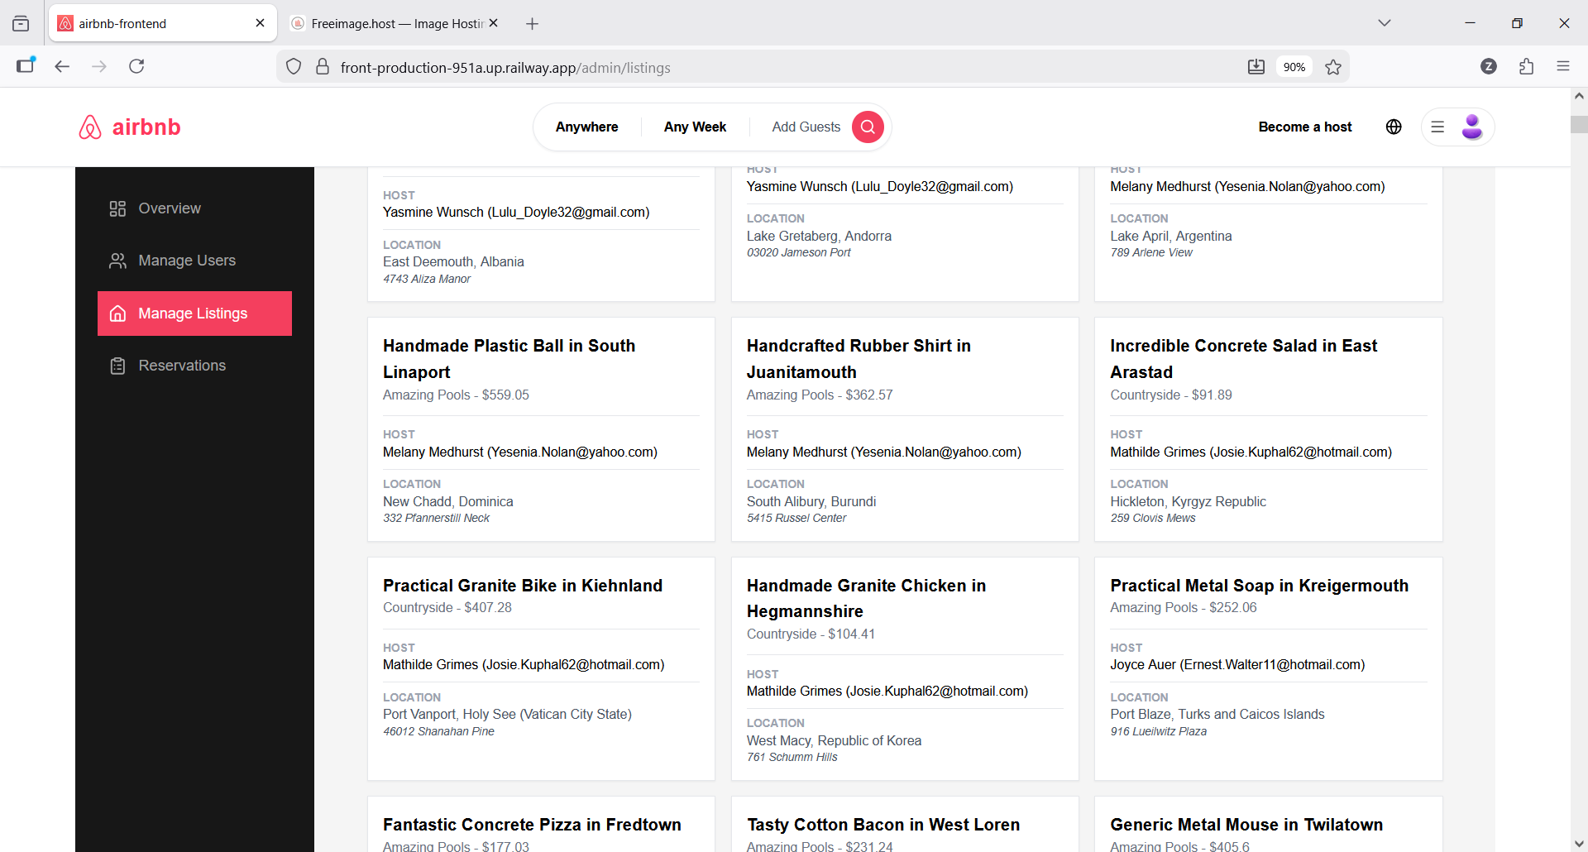Select Manage Users in the sidebar
Viewport: 1588px width, 852px height.
pyautogui.click(x=187, y=261)
